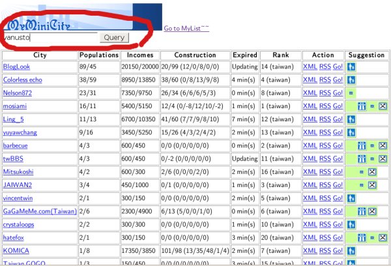Open the KOMICA city link
The height and width of the screenshot is (266, 391).
coord(16,251)
